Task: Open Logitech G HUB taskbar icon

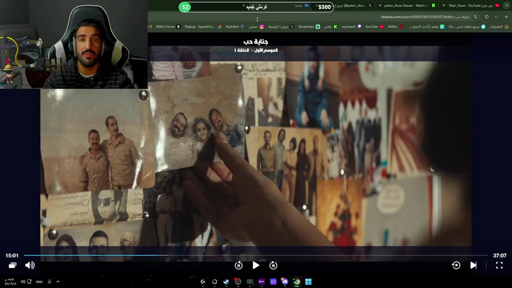Action: point(203,282)
